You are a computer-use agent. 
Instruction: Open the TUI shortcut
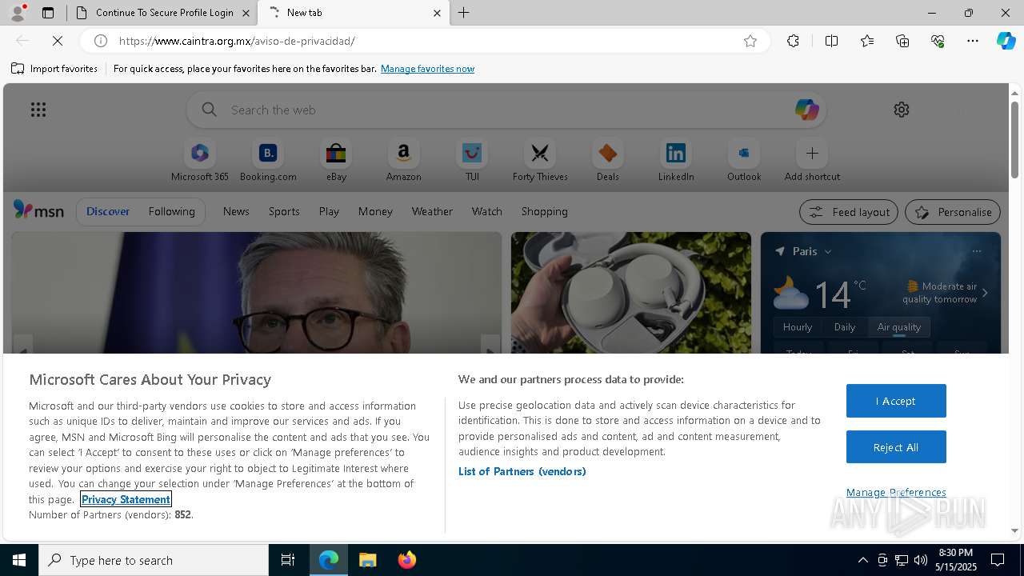click(472, 161)
